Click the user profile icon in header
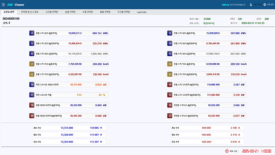The image size is (275, 155). pos(251,5)
